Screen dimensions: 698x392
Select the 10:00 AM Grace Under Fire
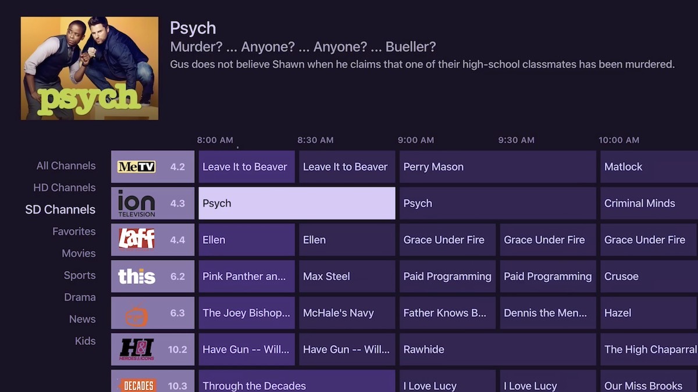pos(649,240)
